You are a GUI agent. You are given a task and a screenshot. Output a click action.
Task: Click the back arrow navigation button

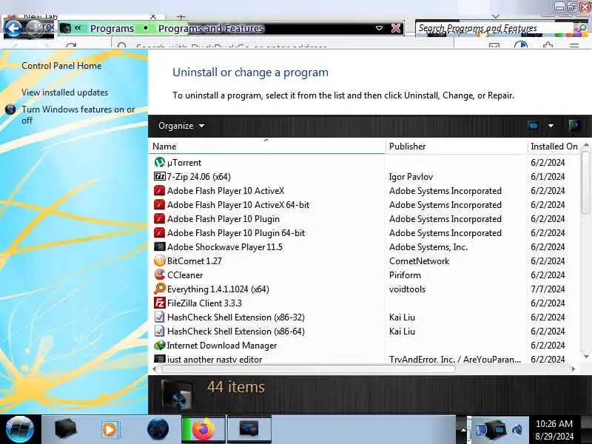tap(13, 28)
